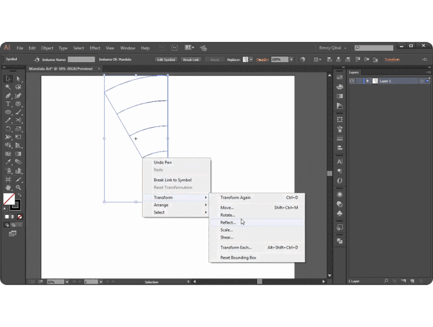Click the Opacity link label
The width and height of the screenshot is (433, 327).
262,59
